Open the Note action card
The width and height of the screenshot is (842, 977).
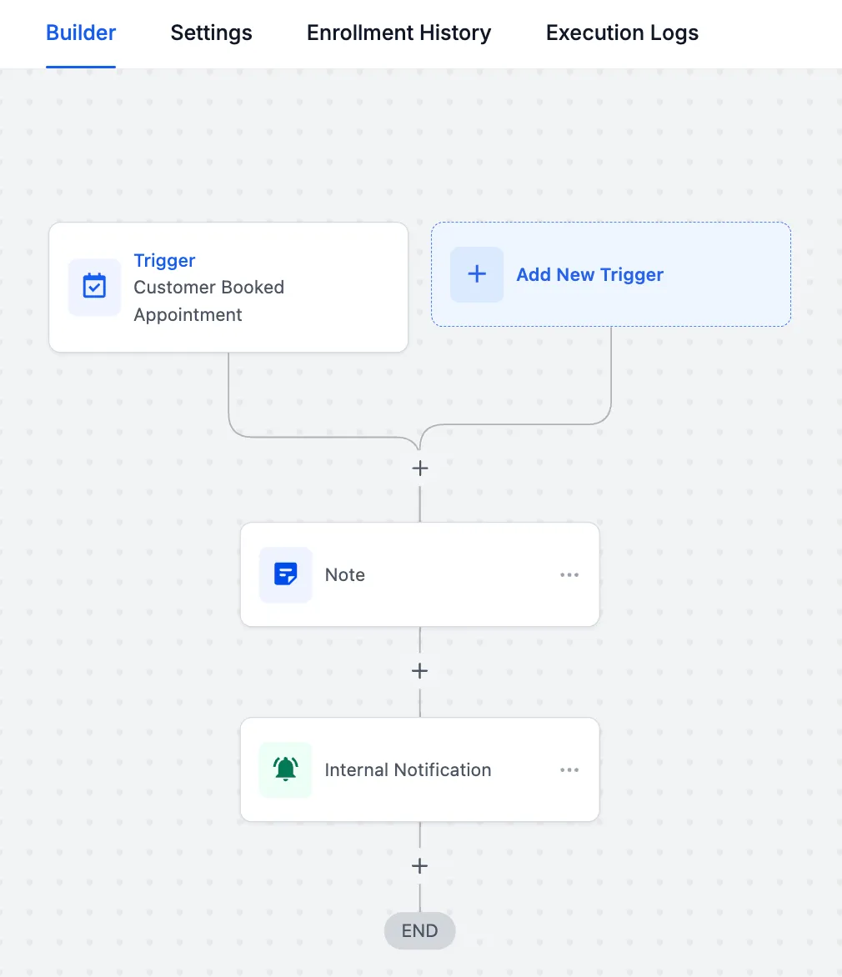pyautogui.click(x=420, y=574)
